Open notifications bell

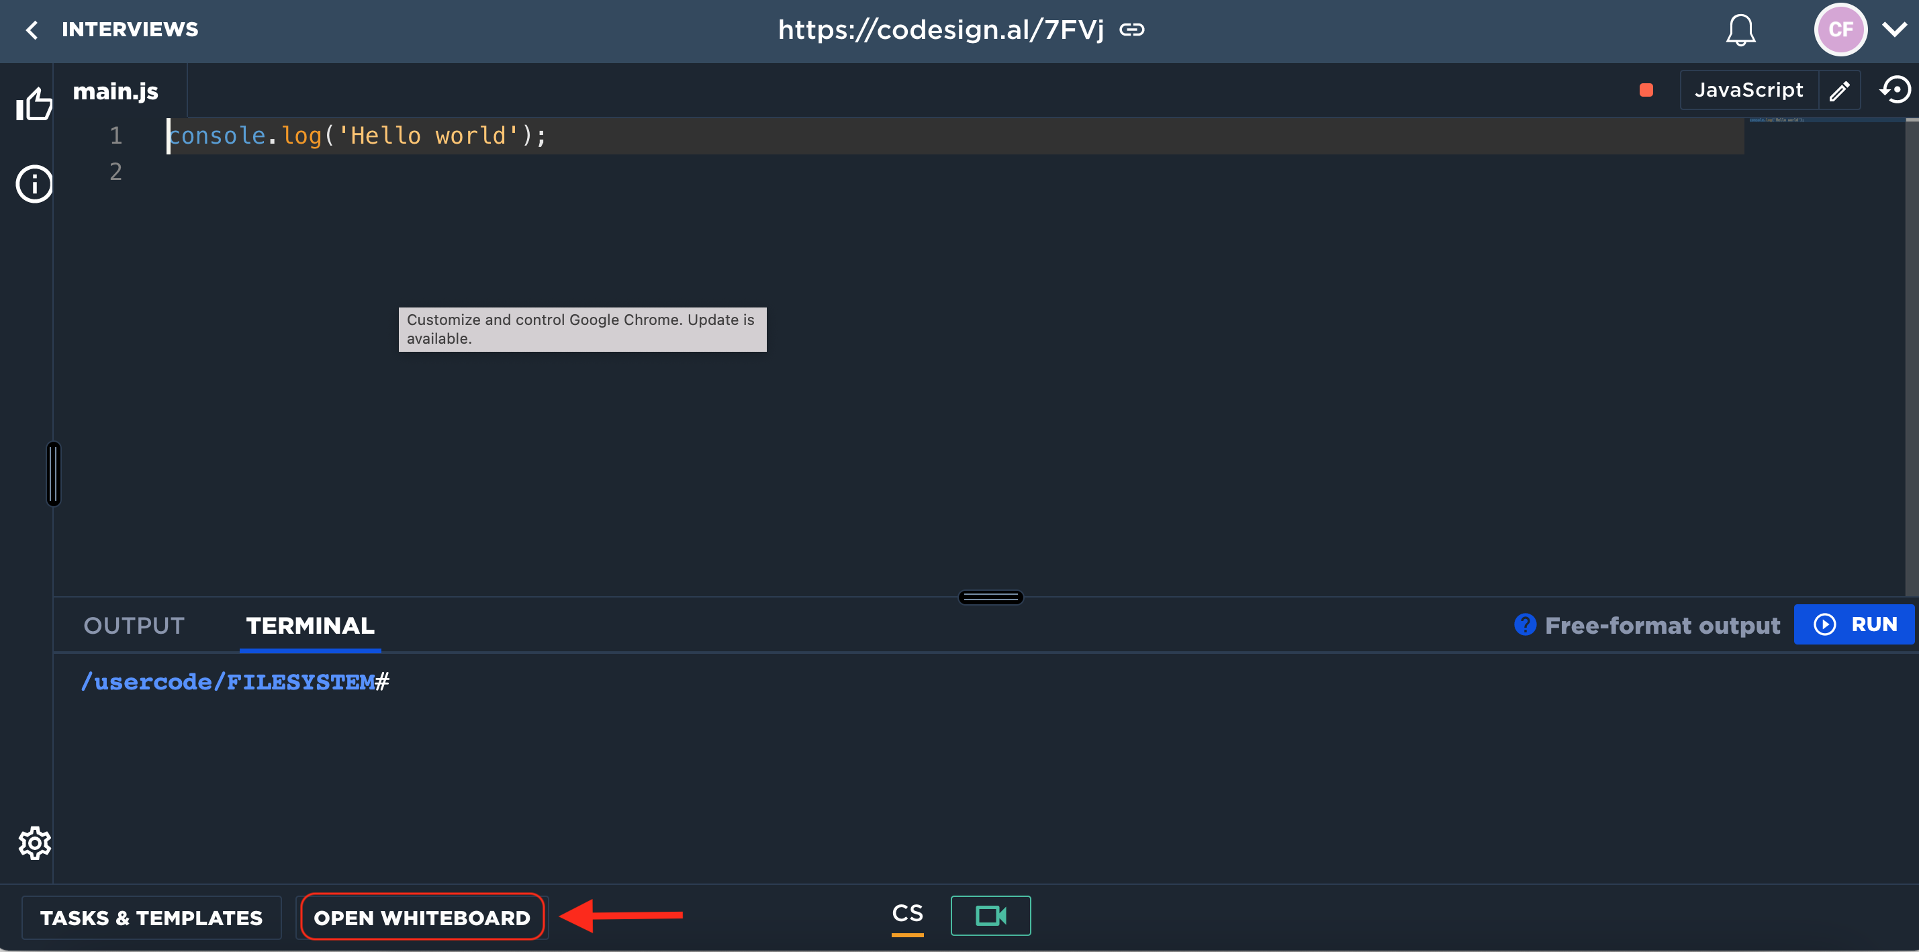[x=1741, y=30]
